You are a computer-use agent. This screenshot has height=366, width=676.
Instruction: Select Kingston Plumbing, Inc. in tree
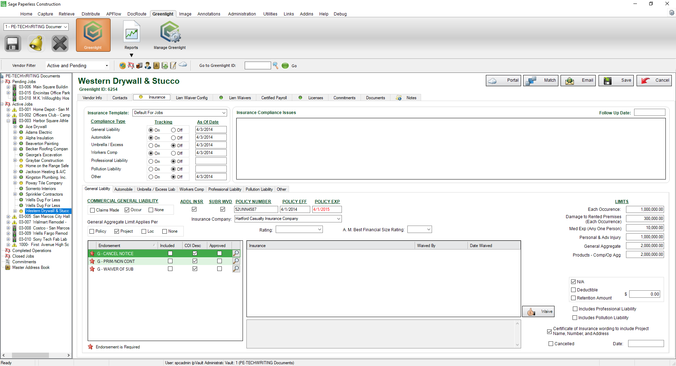coord(46,177)
